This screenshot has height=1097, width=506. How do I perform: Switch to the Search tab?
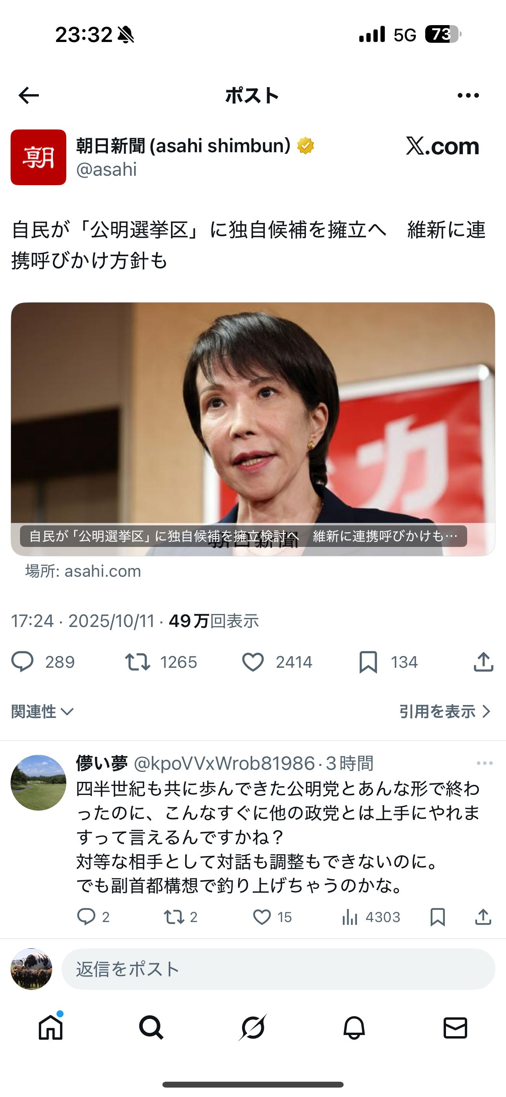(151, 1027)
